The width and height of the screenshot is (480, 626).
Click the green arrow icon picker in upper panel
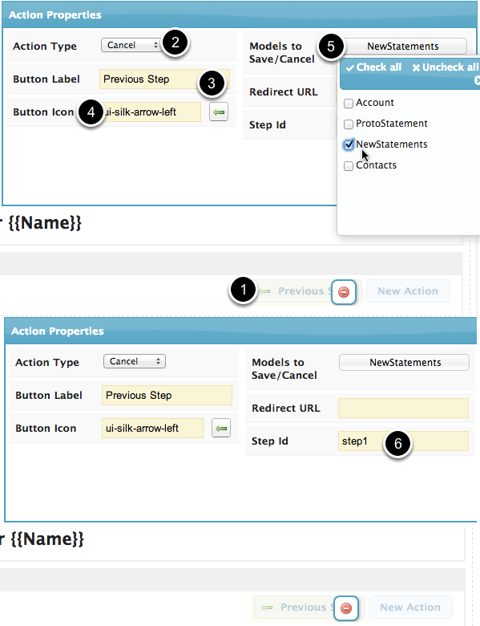click(x=219, y=112)
